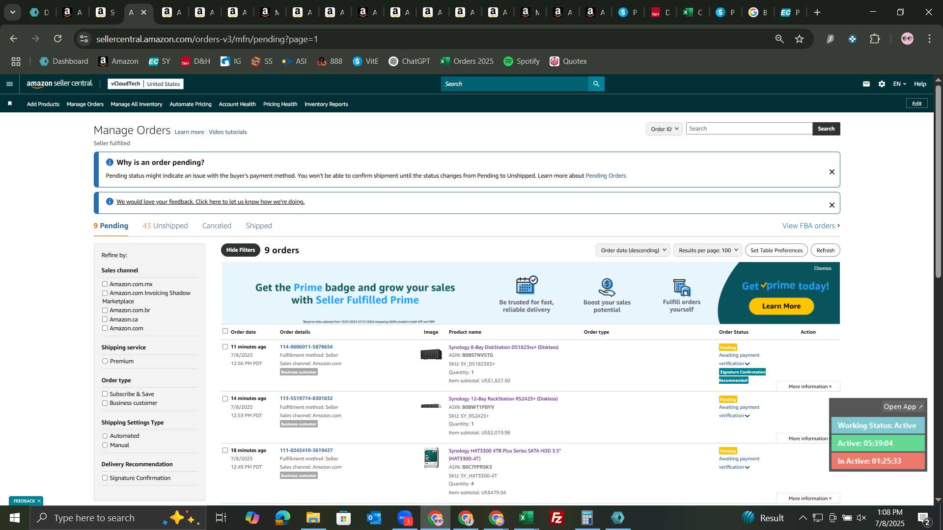The image size is (943, 530).
Task: Open the D&H bookmark
Action: tap(195, 61)
